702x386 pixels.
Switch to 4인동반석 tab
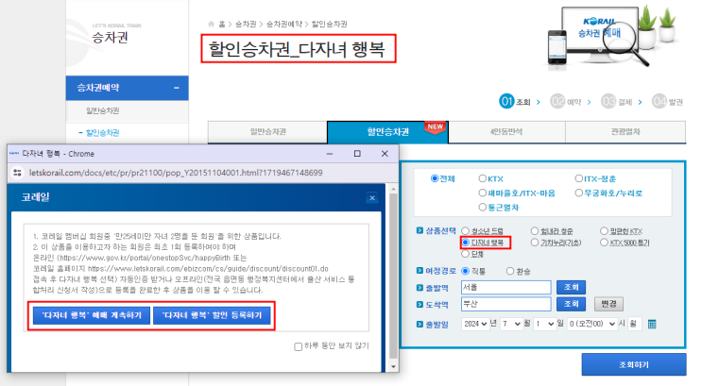point(506,132)
